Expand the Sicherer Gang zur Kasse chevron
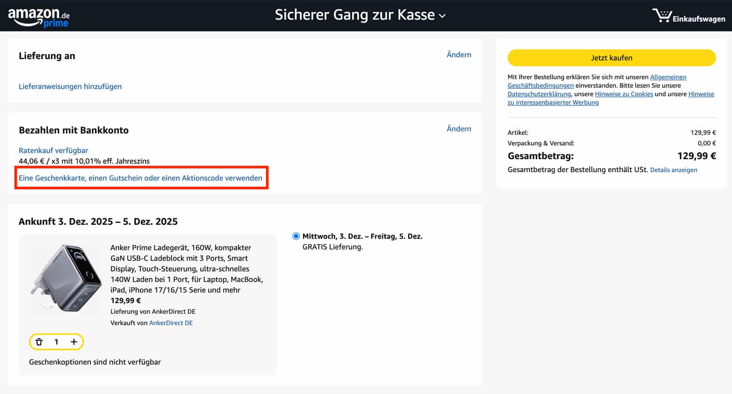This screenshot has width=732, height=394. coord(442,16)
